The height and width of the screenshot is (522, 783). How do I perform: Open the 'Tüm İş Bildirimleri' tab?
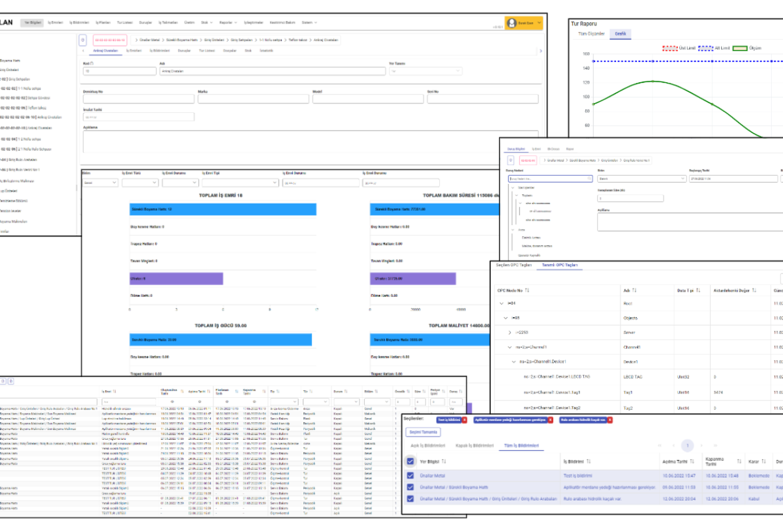519,446
